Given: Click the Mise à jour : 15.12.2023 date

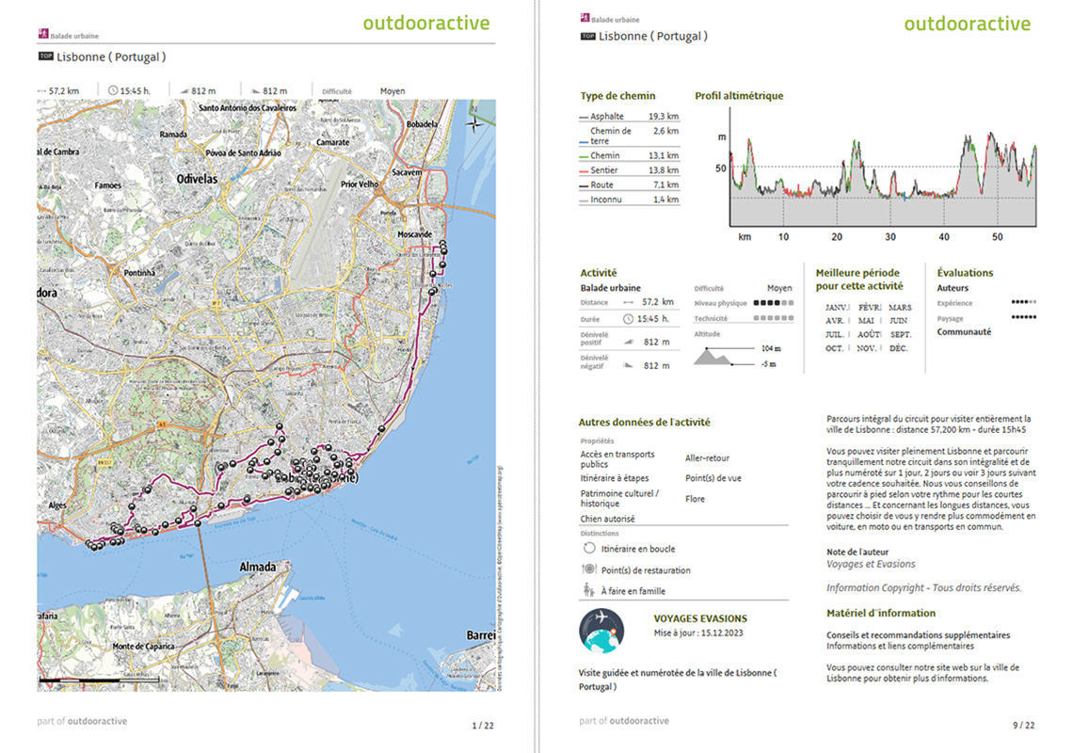Looking at the screenshot, I should click(698, 633).
